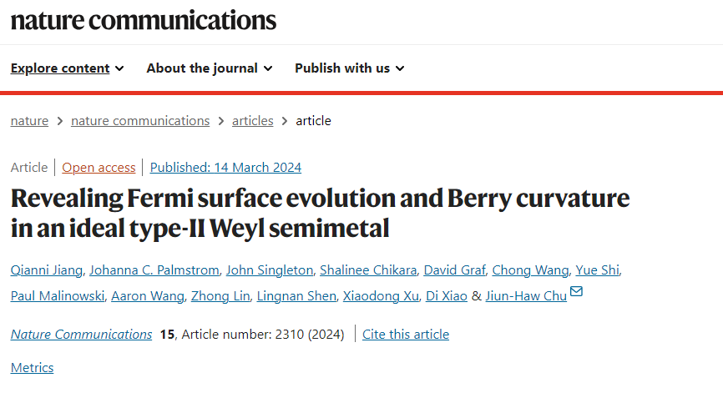Open the nature communications breadcrumb
The image size is (723, 393).
pos(140,121)
